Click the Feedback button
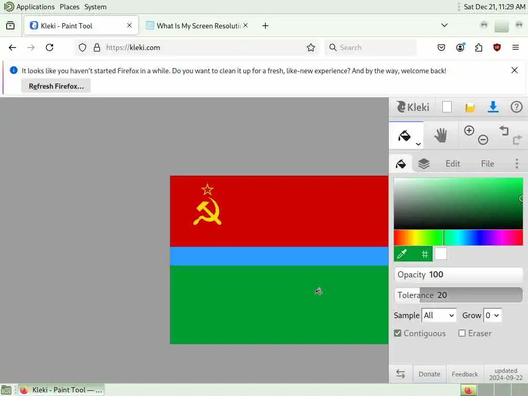This screenshot has height=396, width=528. [x=465, y=374]
